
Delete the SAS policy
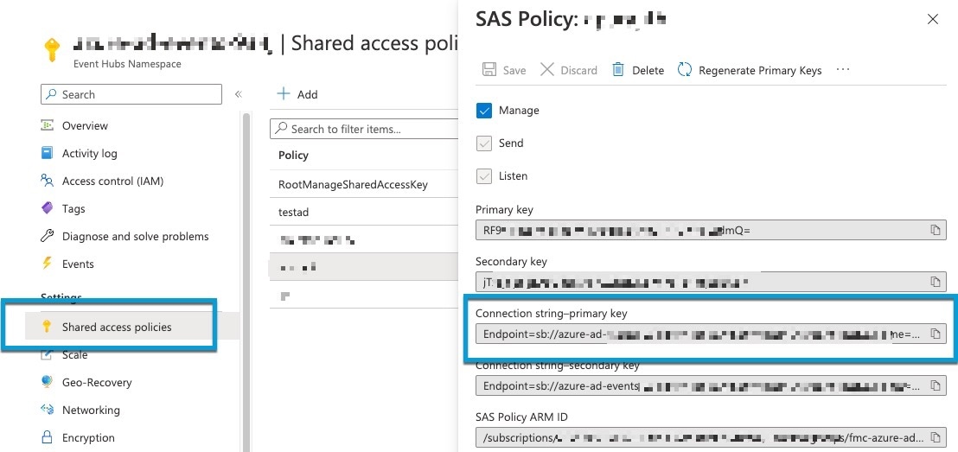coord(638,70)
